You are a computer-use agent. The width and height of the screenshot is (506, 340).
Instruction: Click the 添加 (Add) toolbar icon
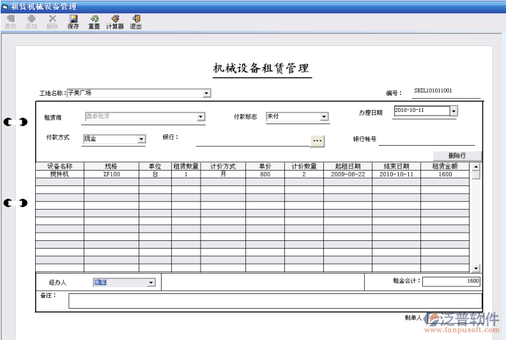click(x=31, y=22)
